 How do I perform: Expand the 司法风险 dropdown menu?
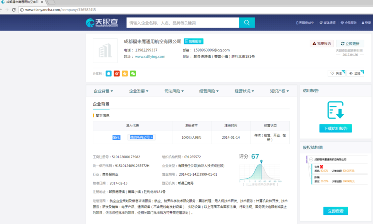174,91
